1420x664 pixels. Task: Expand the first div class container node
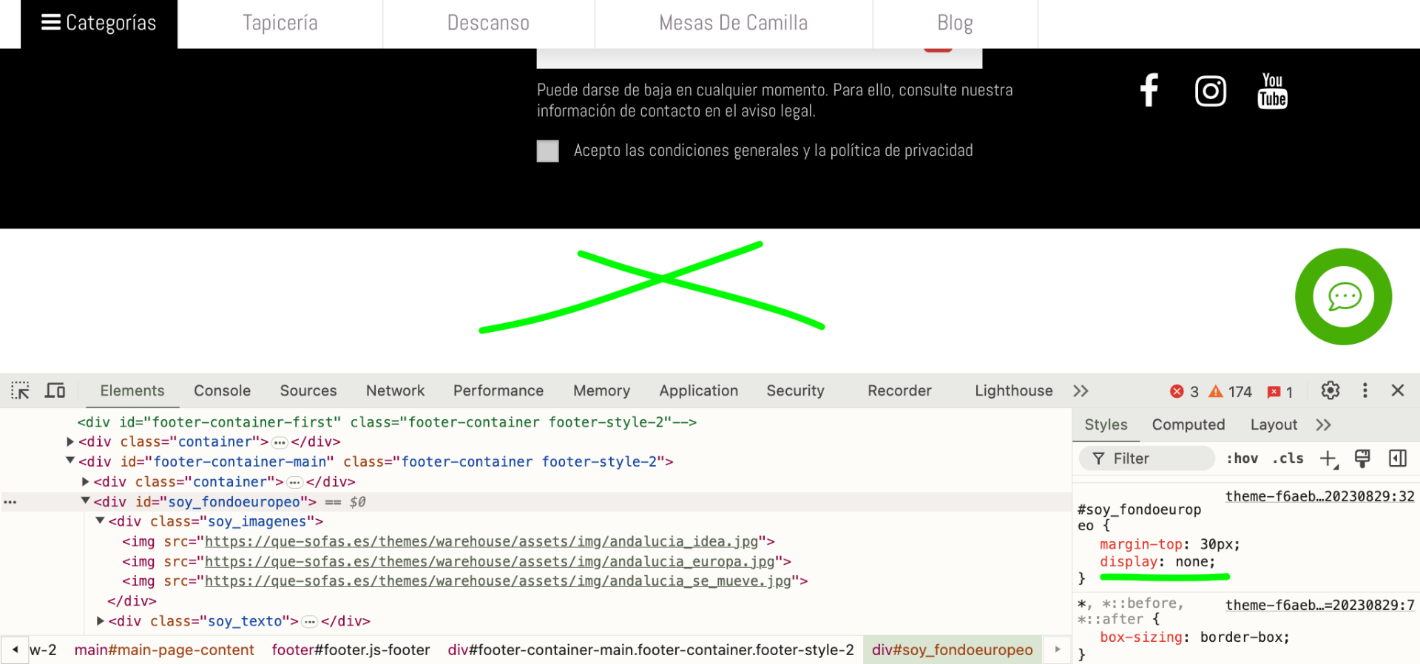(70, 442)
